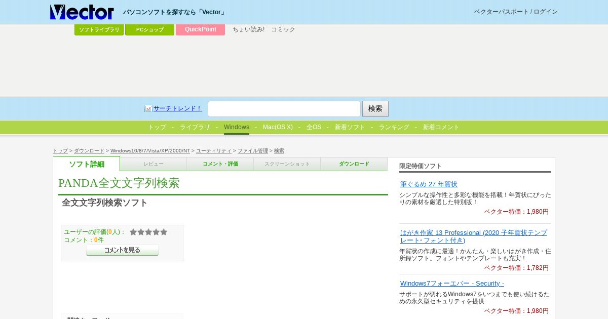Click the コメントを見る button
The width and height of the screenshot is (608, 319).
122,250
